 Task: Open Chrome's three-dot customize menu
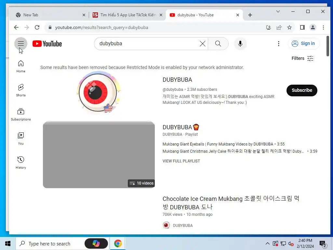[x=323, y=27]
